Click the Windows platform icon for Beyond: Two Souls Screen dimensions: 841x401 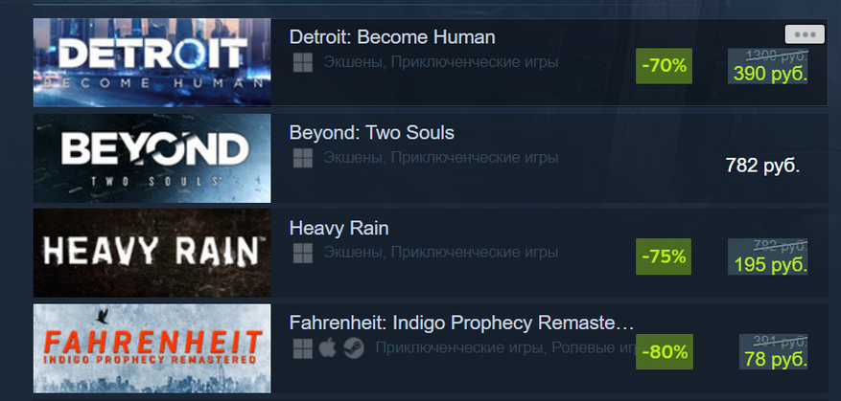pyautogui.click(x=302, y=158)
